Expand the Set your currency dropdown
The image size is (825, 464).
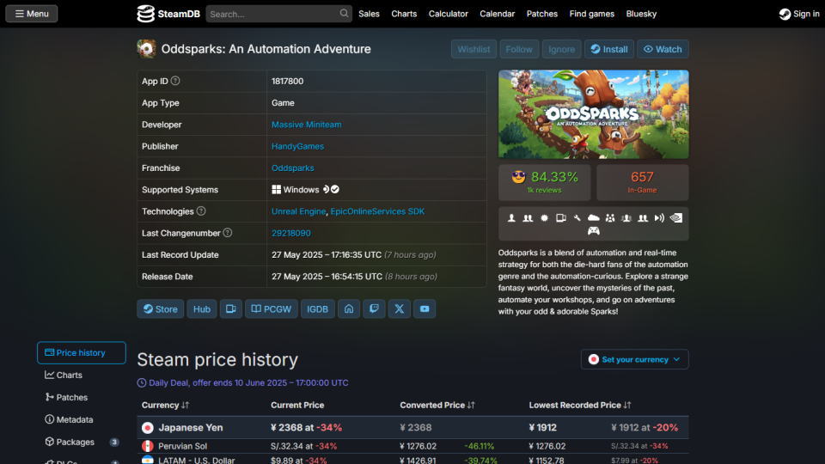634,359
